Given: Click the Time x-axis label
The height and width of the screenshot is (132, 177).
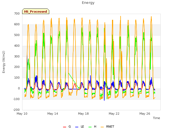Looking at the screenshot, I should click(x=156, y=118).
